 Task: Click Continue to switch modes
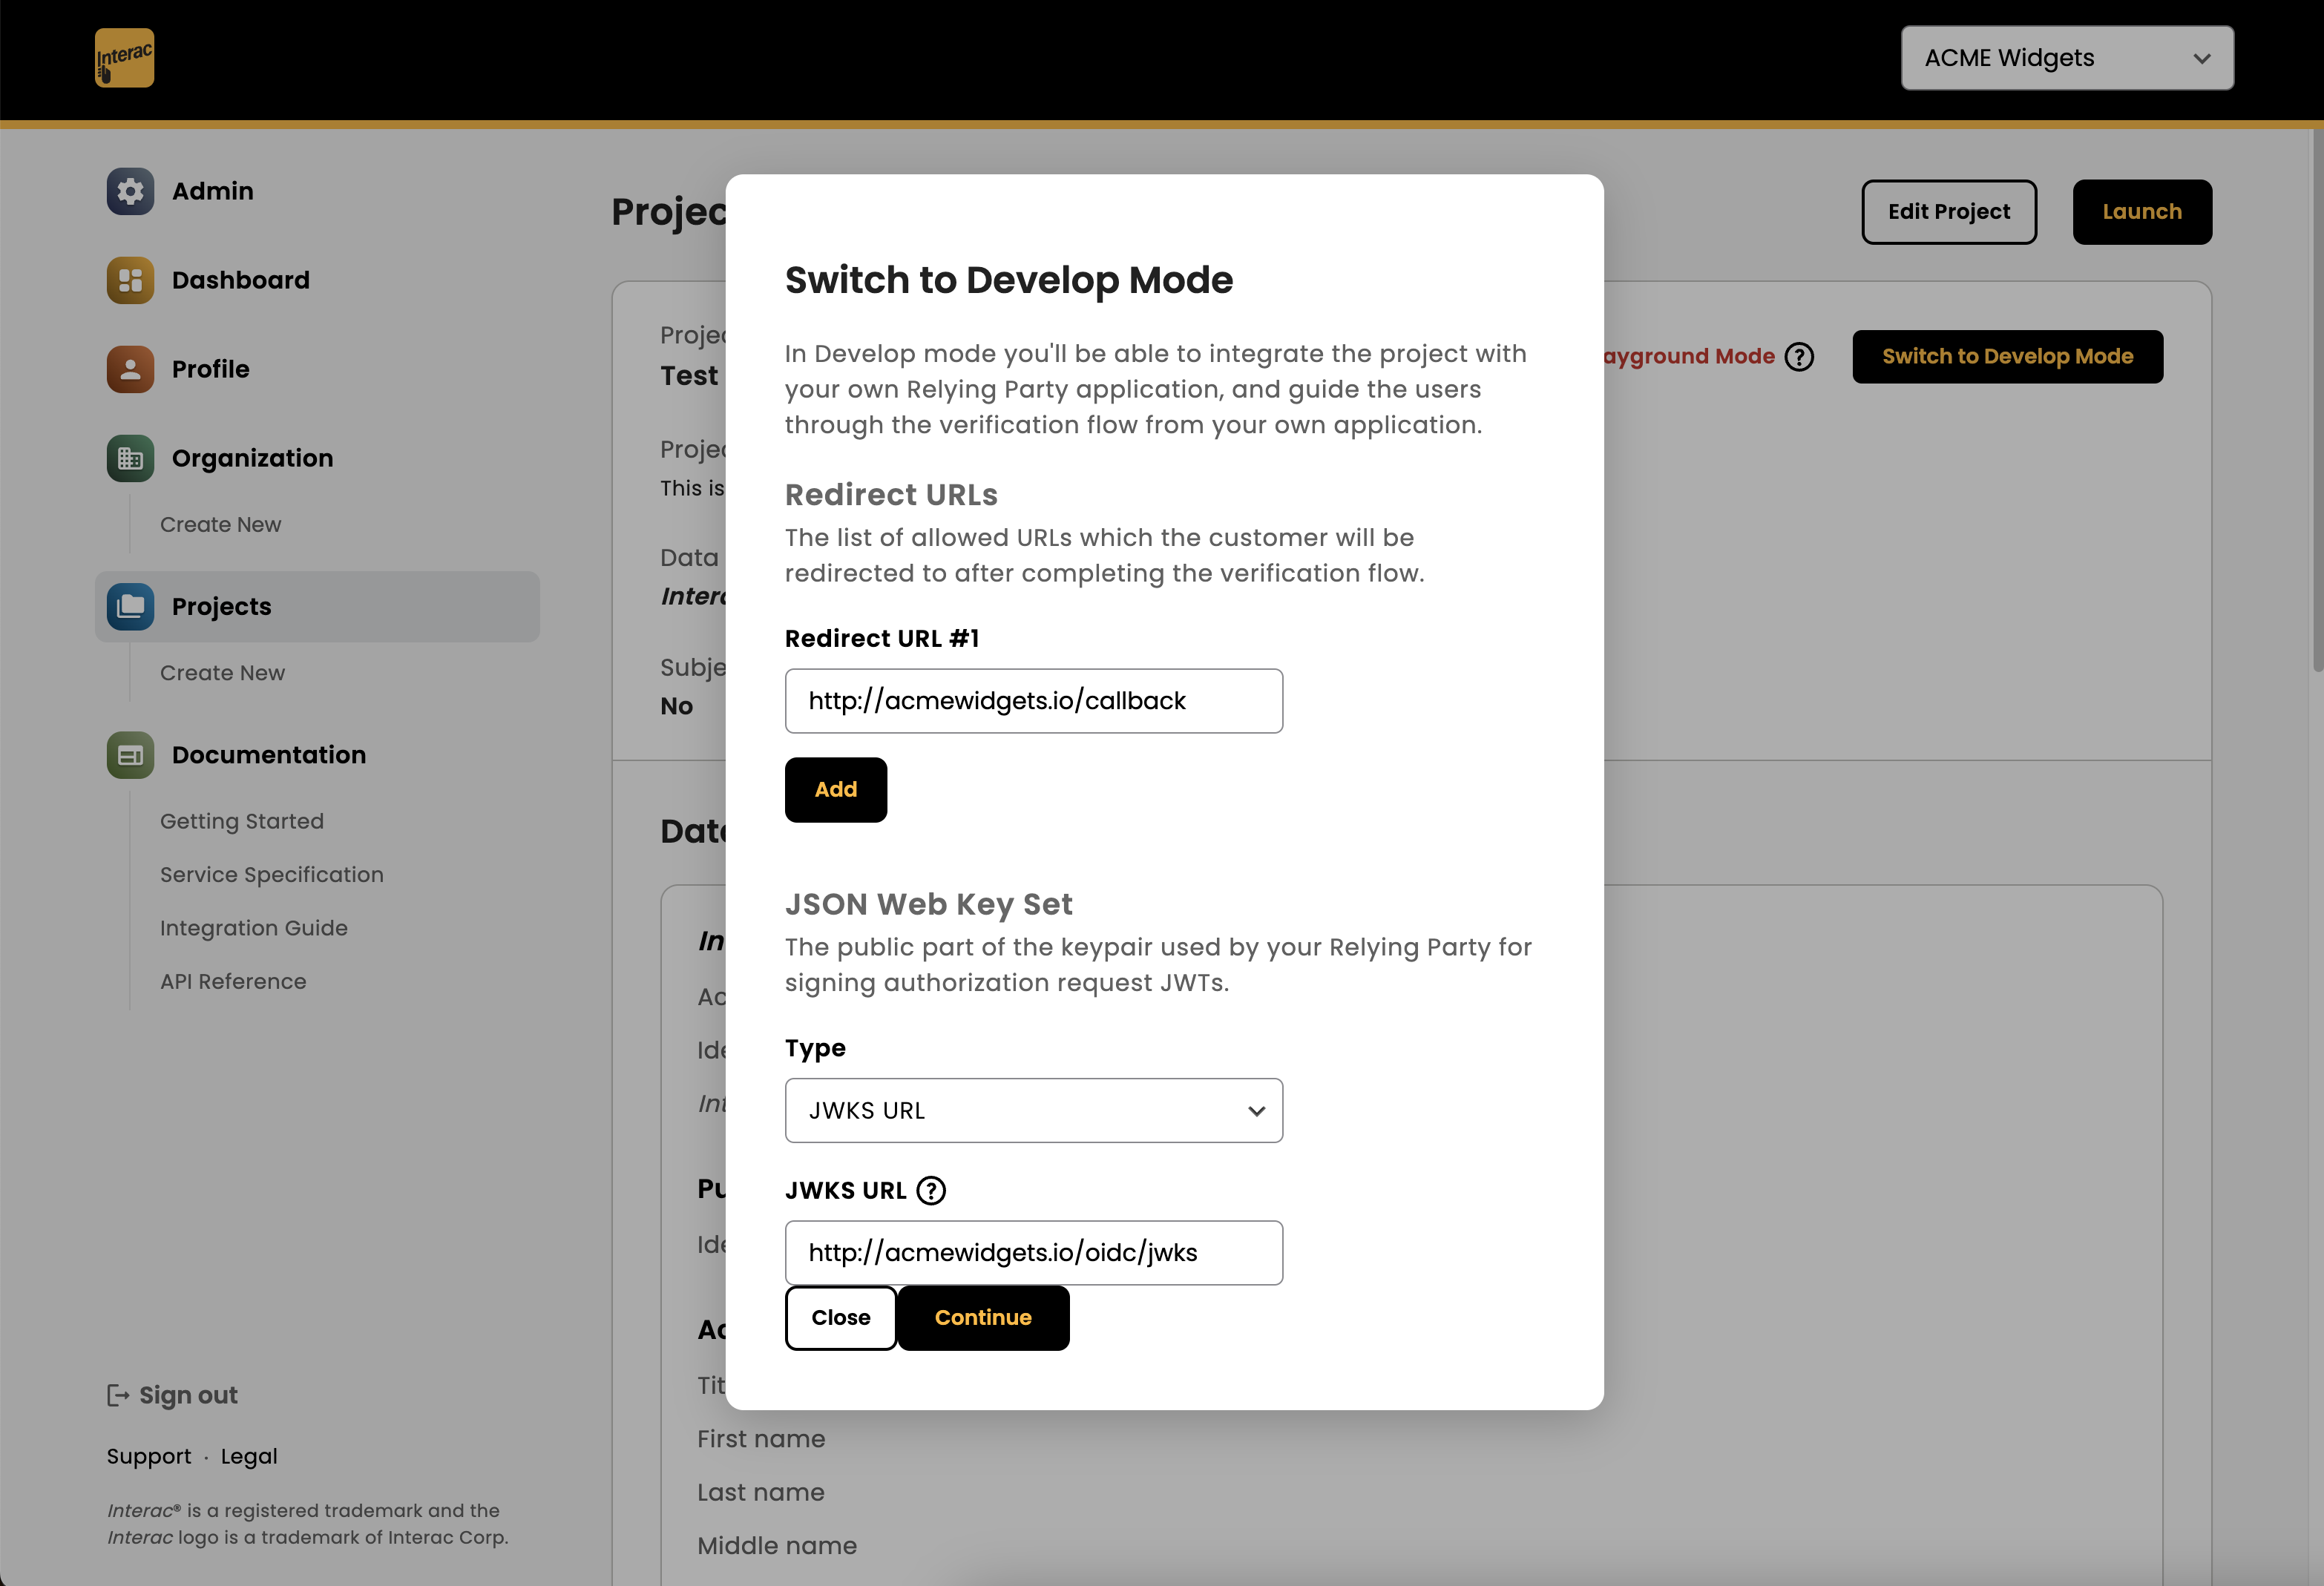(x=983, y=1317)
